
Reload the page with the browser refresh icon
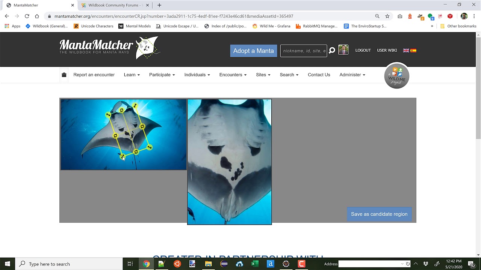[x=27, y=16]
